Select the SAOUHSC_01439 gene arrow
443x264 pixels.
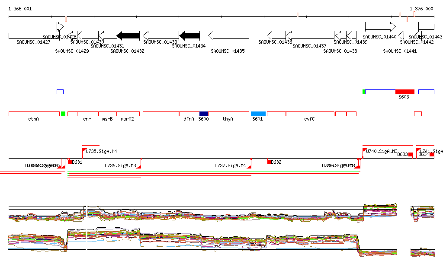[x=351, y=36]
